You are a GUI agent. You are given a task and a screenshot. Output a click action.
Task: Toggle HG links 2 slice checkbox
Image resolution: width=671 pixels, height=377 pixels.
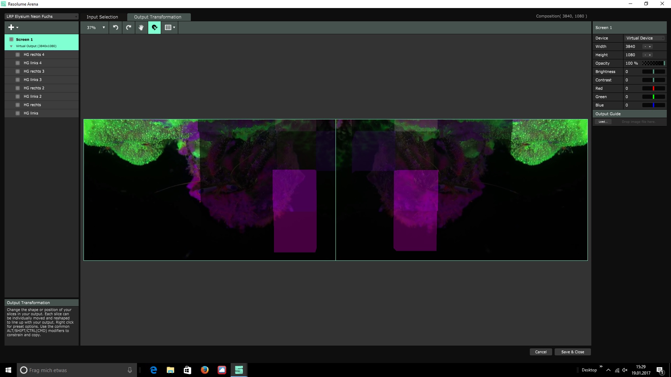pos(17,96)
